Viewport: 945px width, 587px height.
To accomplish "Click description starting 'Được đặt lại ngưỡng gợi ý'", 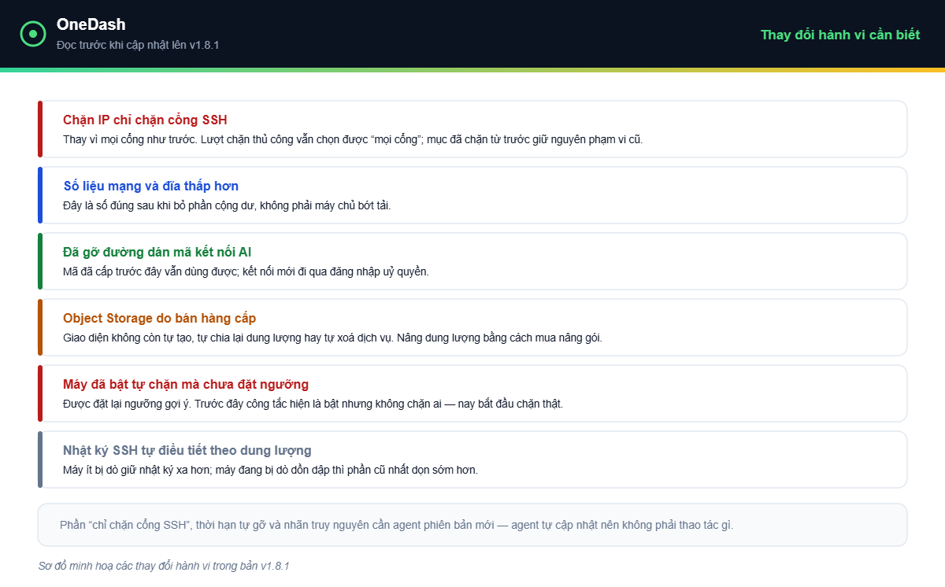I will pyautogui.click(x=313, y=404).
